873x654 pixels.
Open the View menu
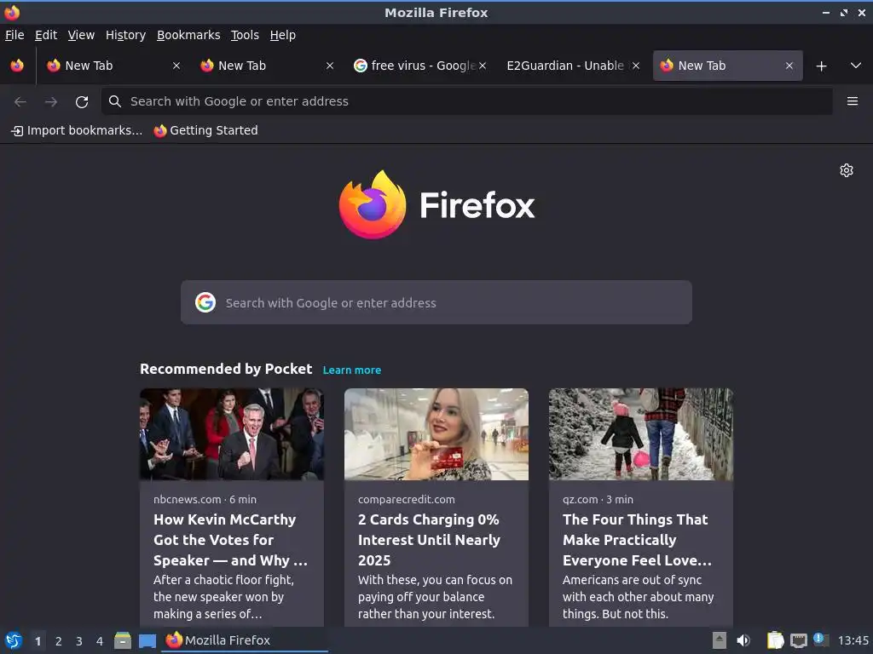(x=81, y=35)
